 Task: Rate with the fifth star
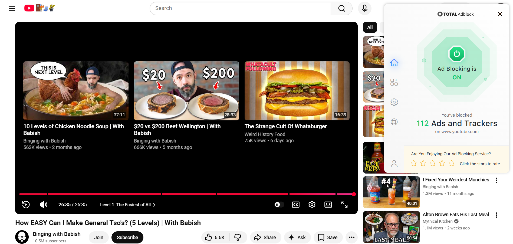click(x=452, y=163)
